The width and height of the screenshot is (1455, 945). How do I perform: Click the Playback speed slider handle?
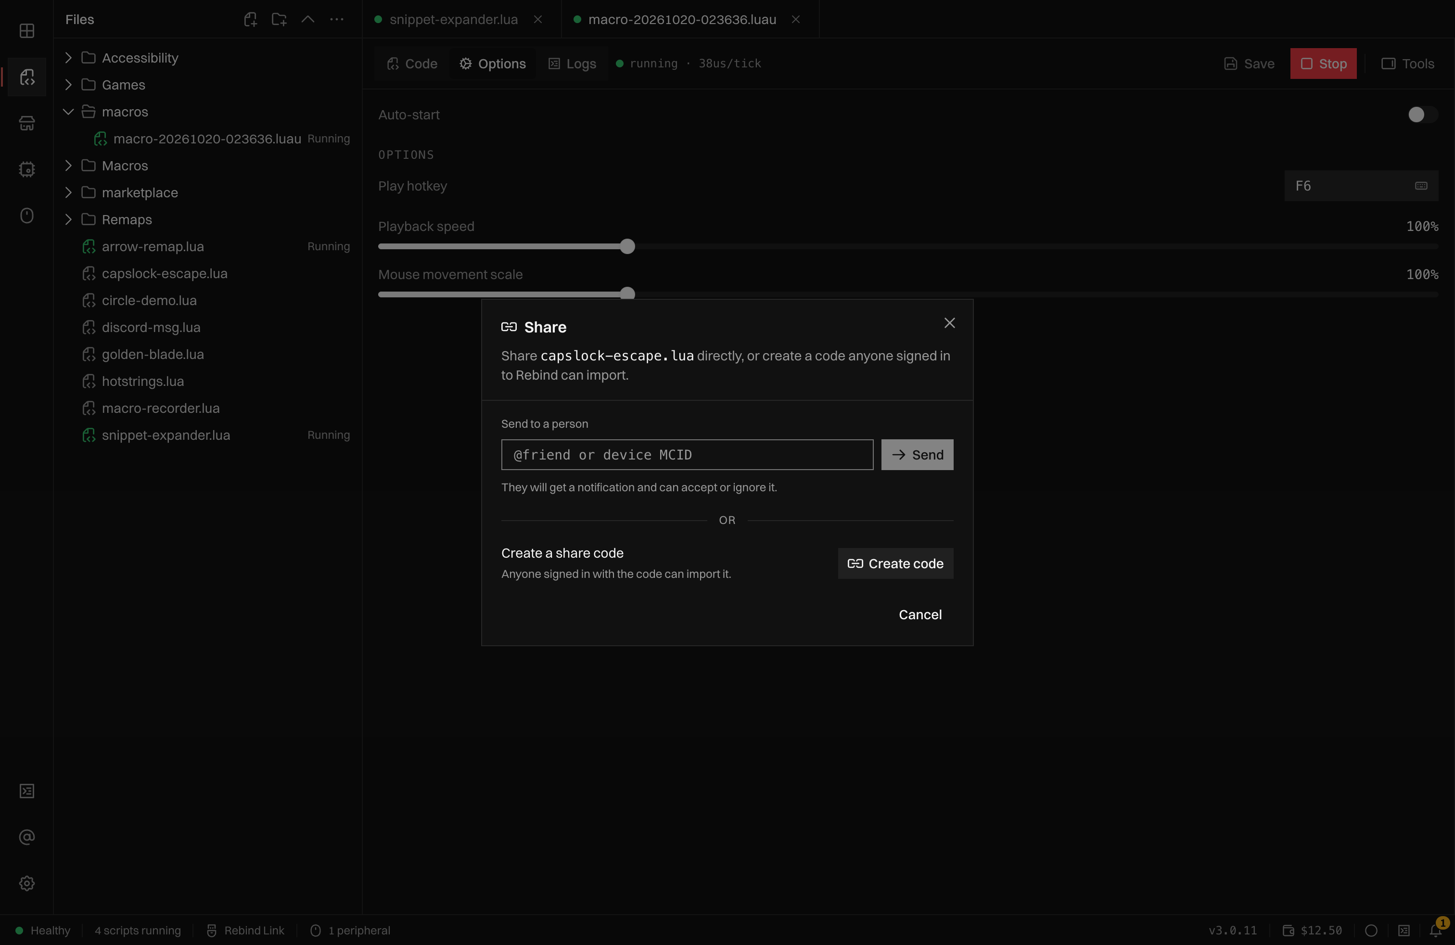click(x=627, y=246)
